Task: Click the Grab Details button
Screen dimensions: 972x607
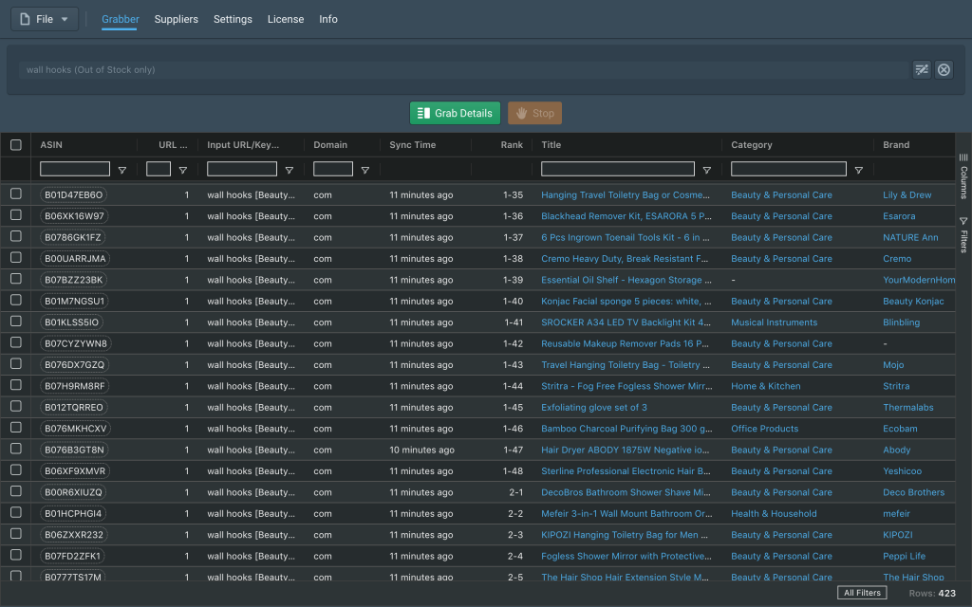Action: (455, 113)
